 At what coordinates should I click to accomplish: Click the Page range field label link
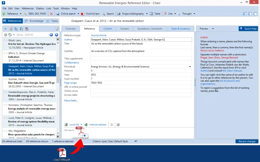click(70, 83)
